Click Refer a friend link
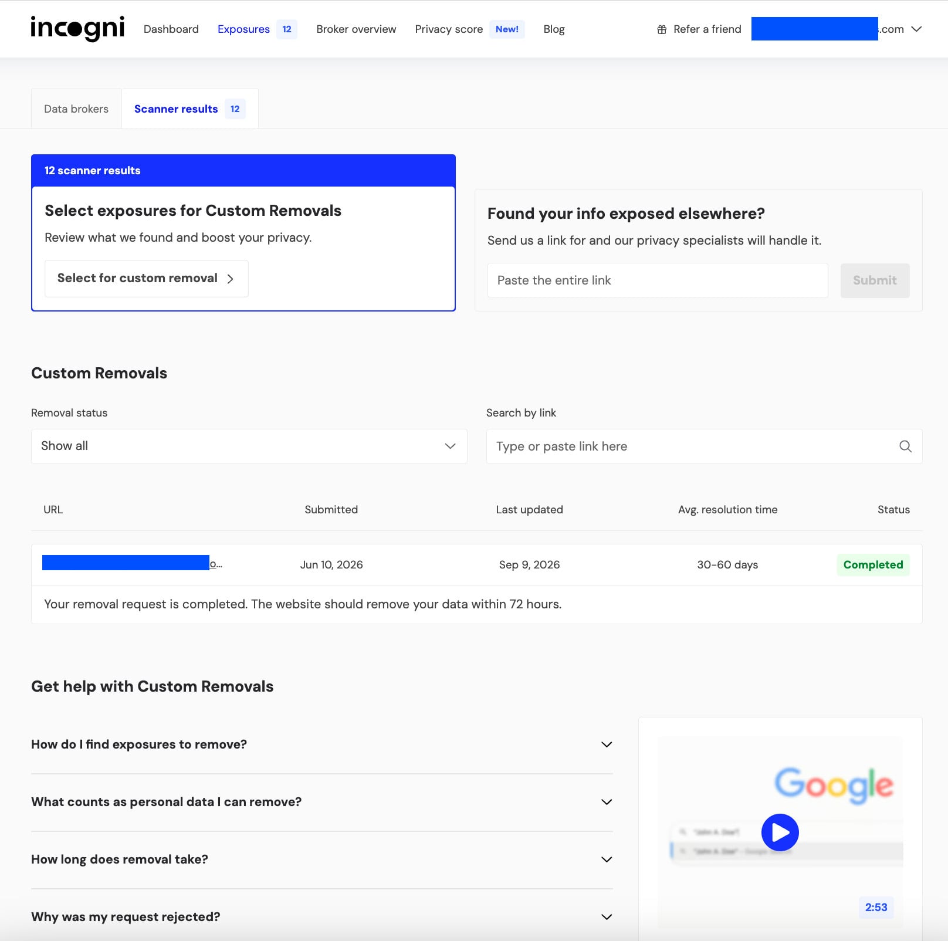This screenshot has width=948, height=941. tap(707, 29)
